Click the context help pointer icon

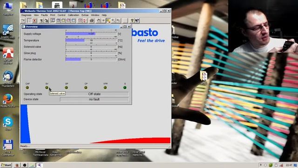click(137, 21)
